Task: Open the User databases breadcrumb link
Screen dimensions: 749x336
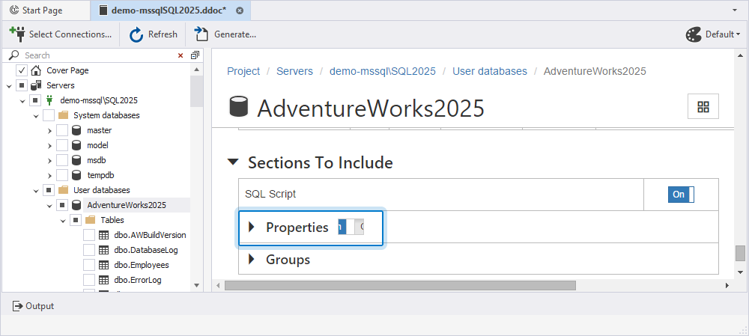Action: (x=490, y=71)
